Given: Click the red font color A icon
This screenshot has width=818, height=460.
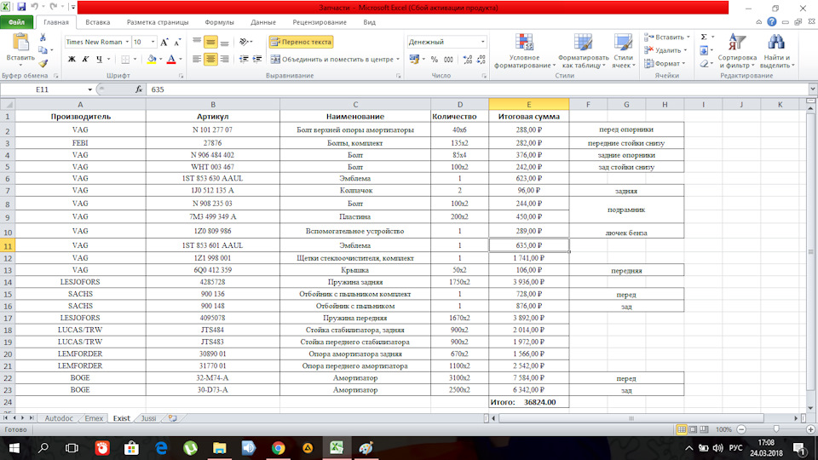Looking at the screenshot, I should point(171,60).
